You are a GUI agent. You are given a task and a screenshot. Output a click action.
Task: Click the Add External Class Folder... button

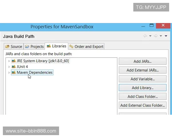point(142,105)
